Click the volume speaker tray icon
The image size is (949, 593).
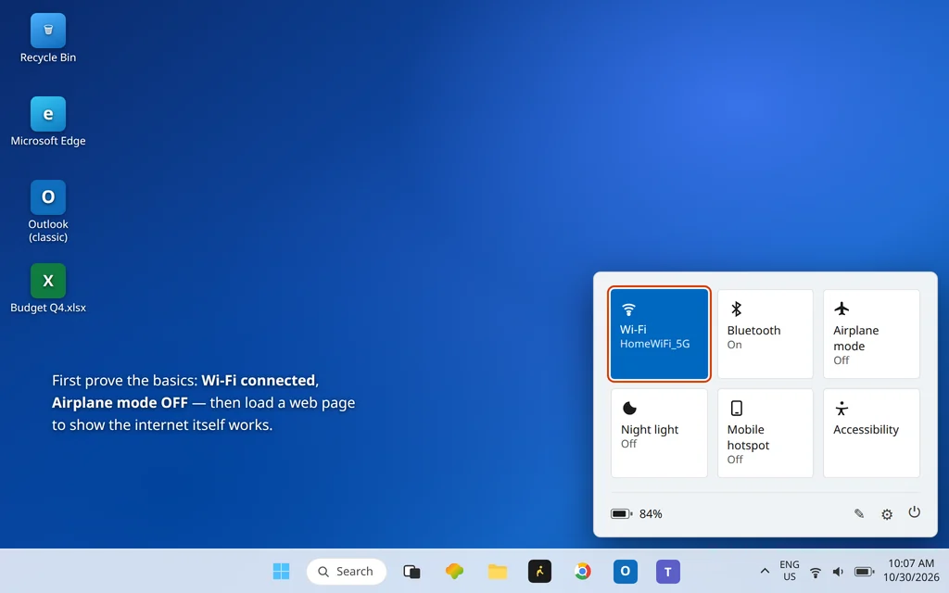[x=838, y=572]
